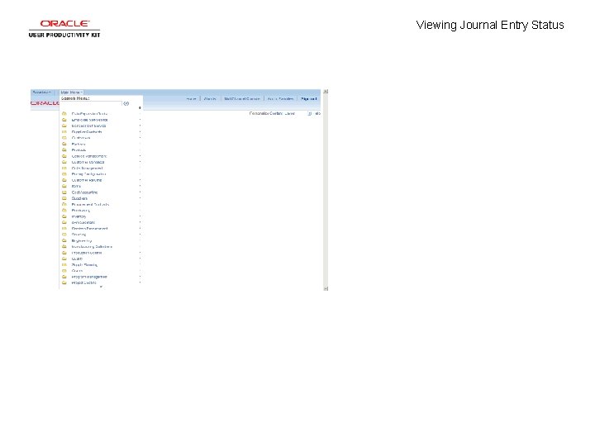This screenshot has height=446, width=595.
Task: Click the sort arrows icon above menu list
Action: pyautogui.click(x=140, y=107)
